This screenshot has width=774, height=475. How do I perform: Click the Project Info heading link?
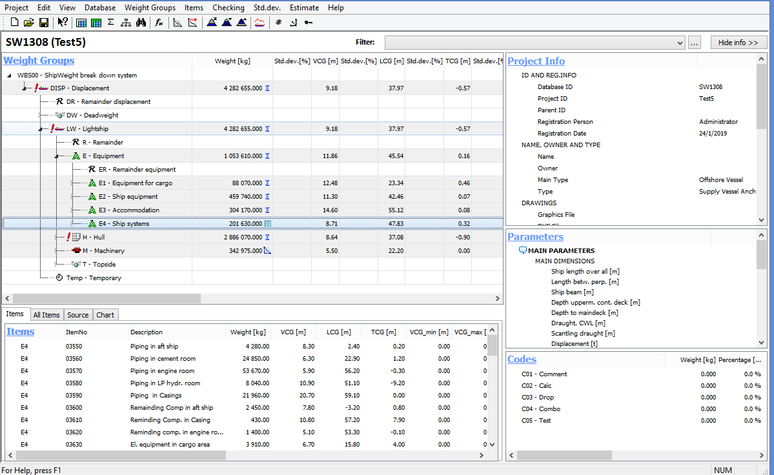coord(536,61)
